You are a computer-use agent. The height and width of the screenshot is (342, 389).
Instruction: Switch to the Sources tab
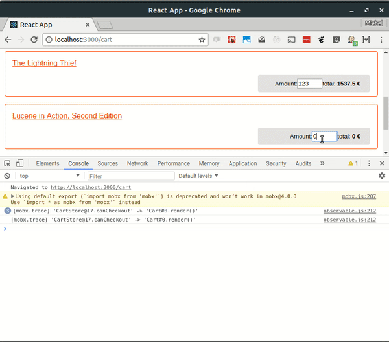108,164
